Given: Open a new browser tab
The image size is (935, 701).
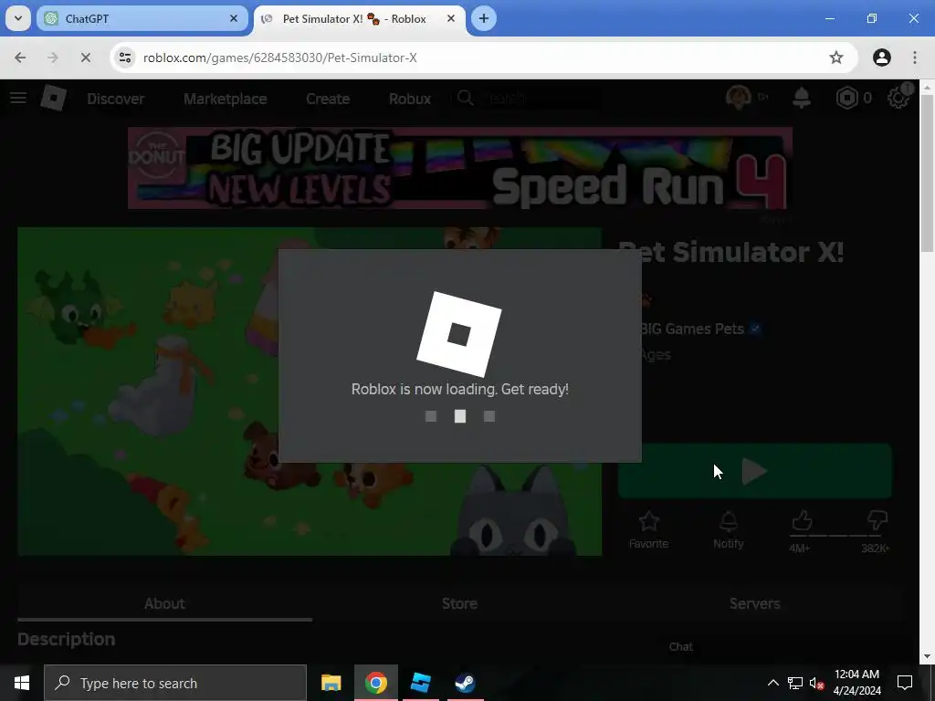Looking at the screenshot, I should [484, 18].
